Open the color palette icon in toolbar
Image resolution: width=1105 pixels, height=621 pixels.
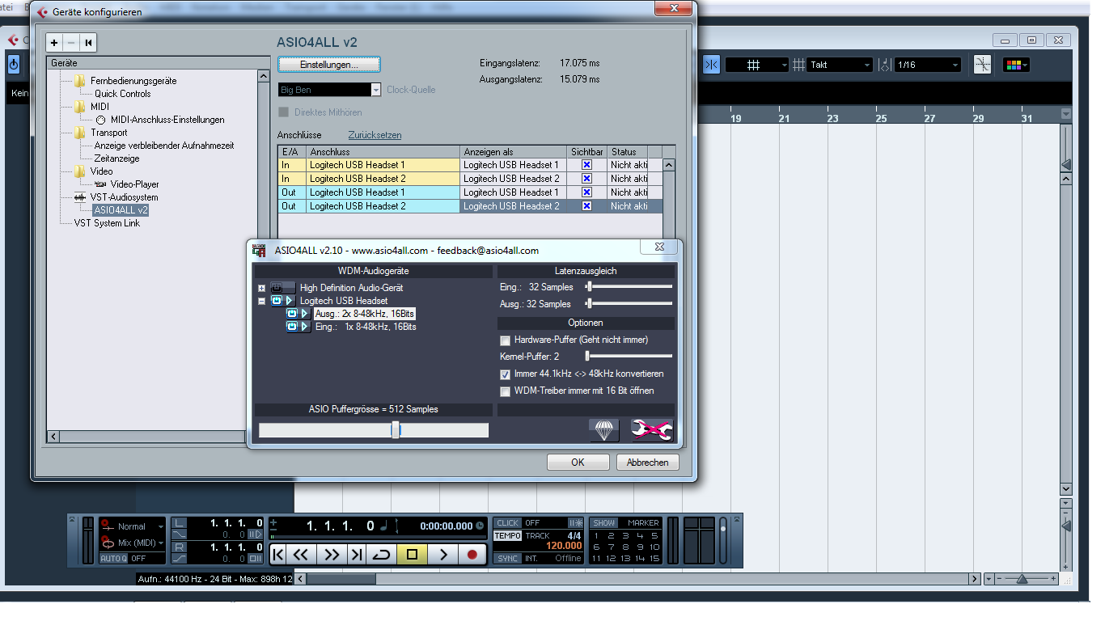(x=1015, y=65)
